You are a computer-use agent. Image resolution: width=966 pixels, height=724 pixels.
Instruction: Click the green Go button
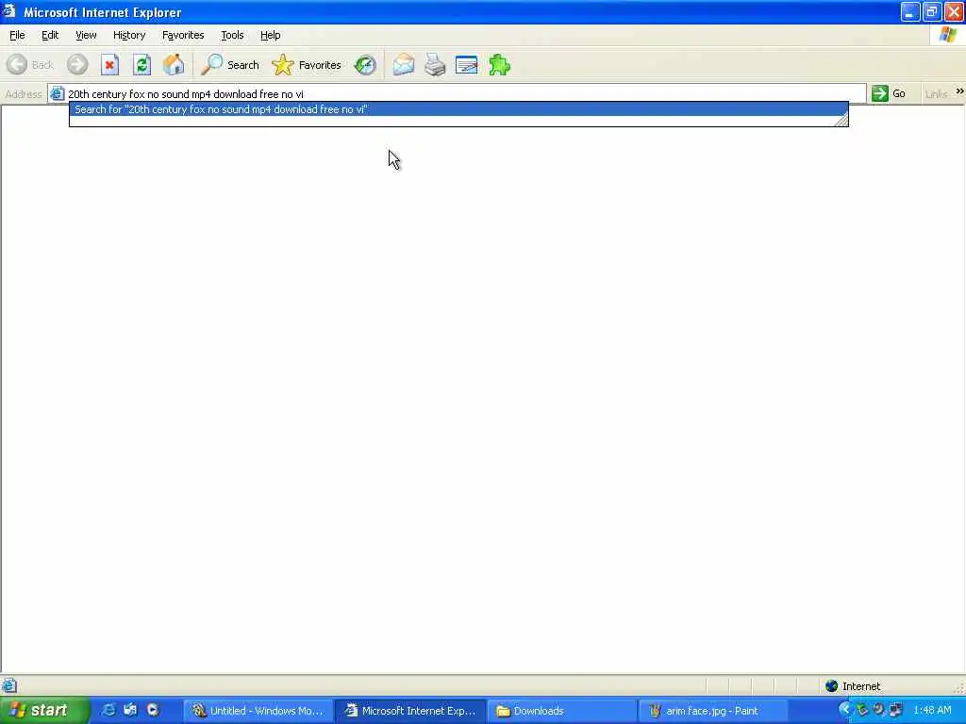coord(889,93)
